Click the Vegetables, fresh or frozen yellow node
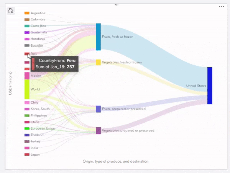This screenshot has width=230, height=173. click(x=98, y=62)
